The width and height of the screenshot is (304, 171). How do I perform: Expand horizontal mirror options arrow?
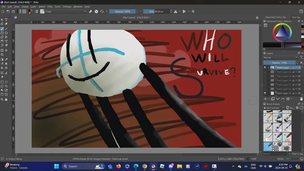click(x=180, y=11)
